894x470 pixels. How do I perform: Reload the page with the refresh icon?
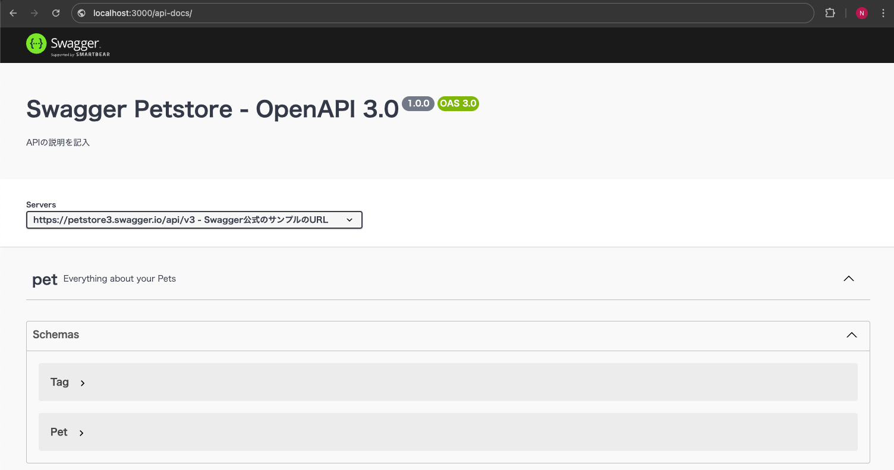(56, 13)
